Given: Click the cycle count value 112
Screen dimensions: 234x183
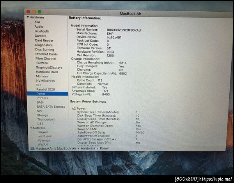Looking at the screenshot, I should [x=100, y=80].
